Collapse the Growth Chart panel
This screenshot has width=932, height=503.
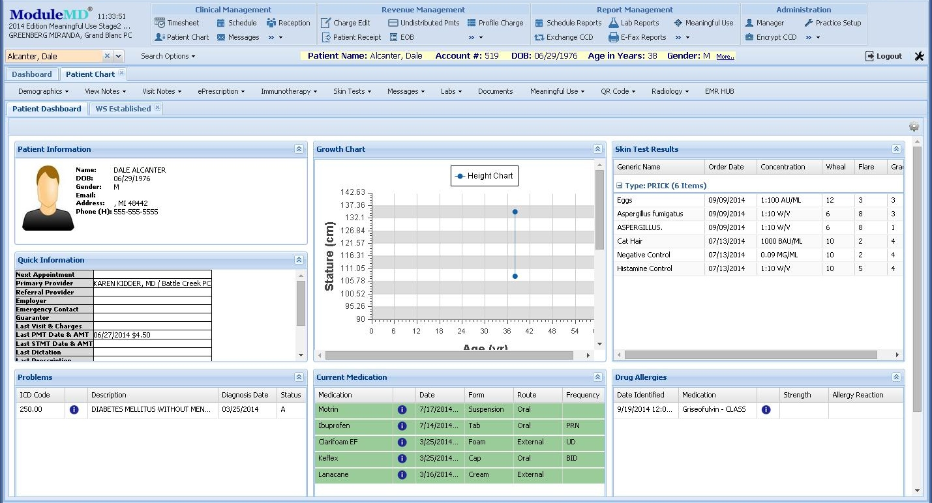click(x=597, y=149)
